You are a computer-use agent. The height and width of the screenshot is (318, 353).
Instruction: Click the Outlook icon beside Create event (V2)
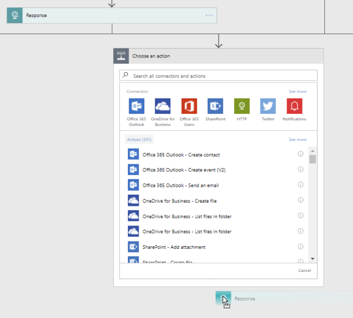(x=133, y=170)
